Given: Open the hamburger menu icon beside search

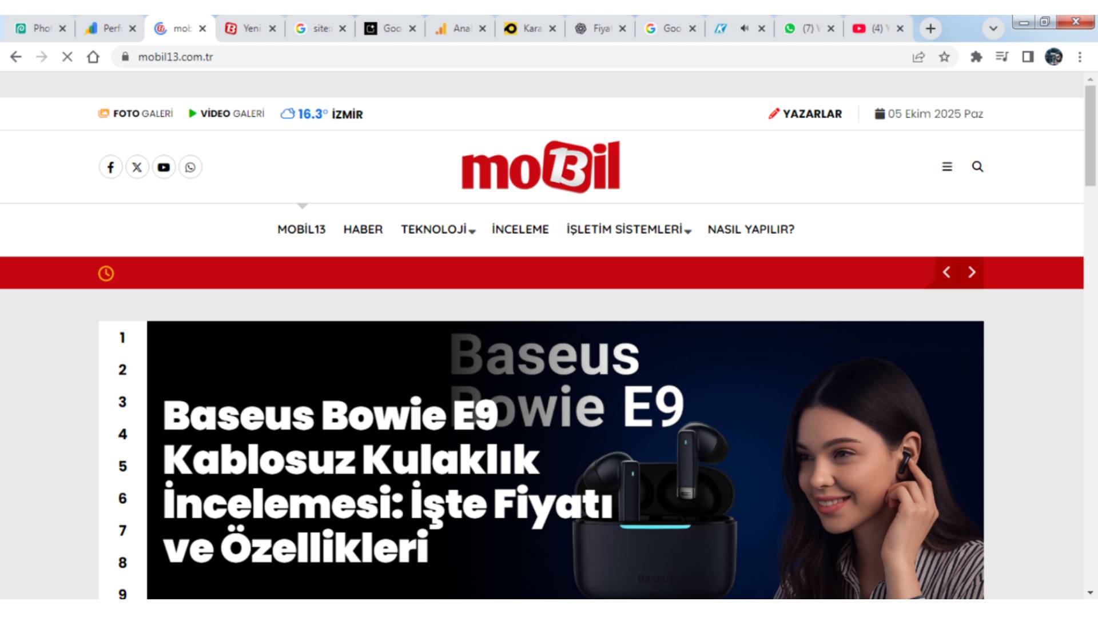Looking at the screenshot, I should (x=947, y=167).
